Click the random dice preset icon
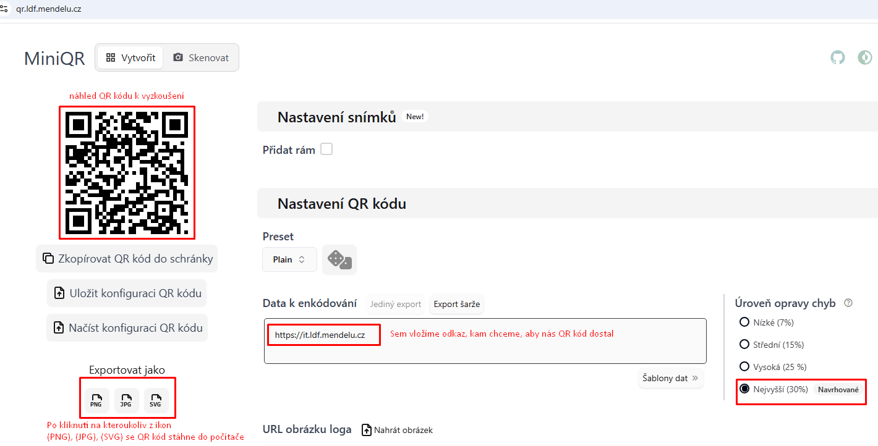This screenshot has height=446, width=878. point(339,259)
